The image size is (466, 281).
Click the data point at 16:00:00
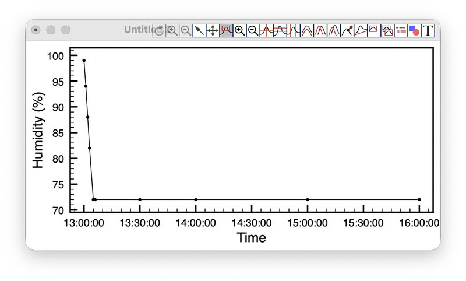pyautogui.click(x=419, y=199)
